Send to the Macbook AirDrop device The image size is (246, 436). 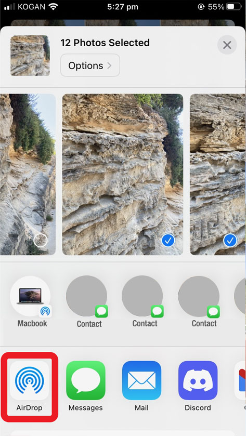pyautogui.click(x=31, y=301)
